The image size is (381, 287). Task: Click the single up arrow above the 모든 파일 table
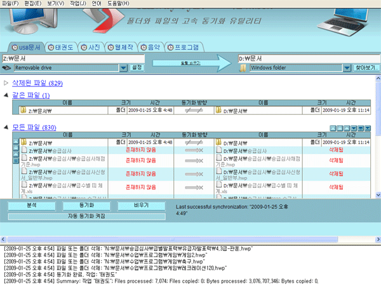click(347, 128)
